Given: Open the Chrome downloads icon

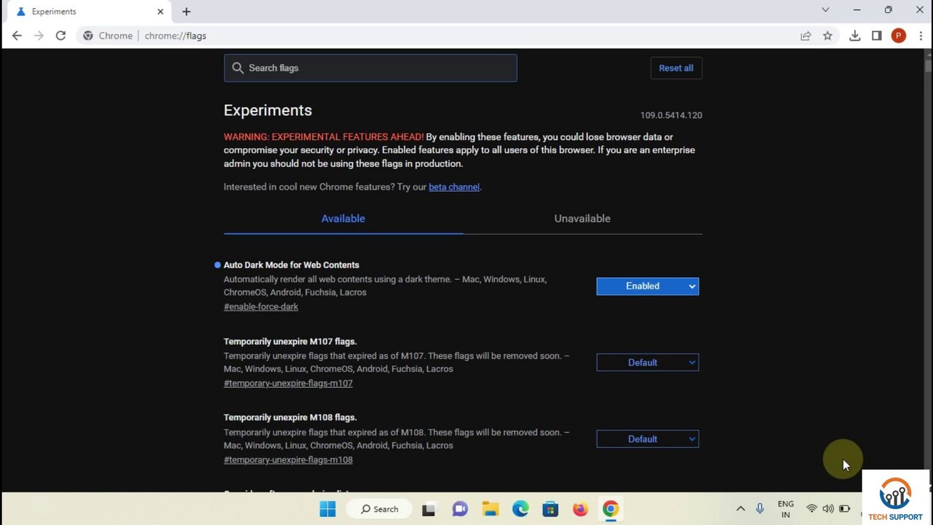Looking at the screenshot, I should click(x=855, y=36).
